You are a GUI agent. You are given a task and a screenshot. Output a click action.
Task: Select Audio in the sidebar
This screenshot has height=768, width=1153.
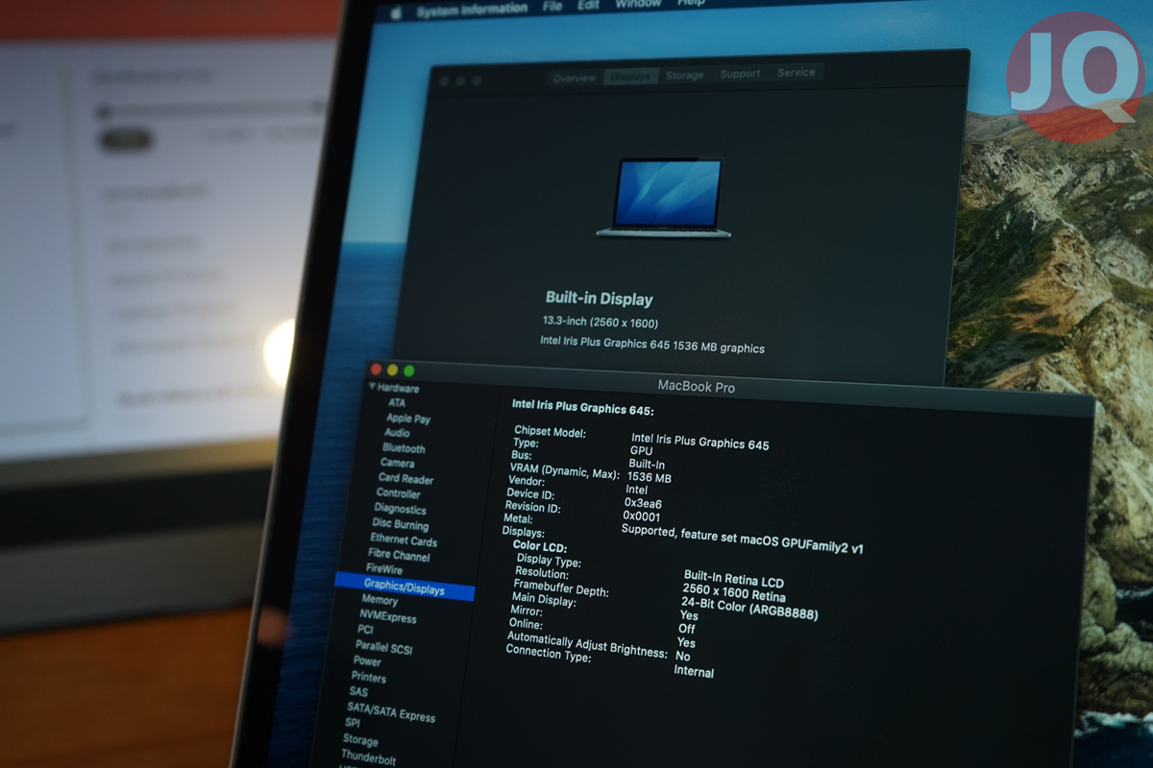point(397,433)
